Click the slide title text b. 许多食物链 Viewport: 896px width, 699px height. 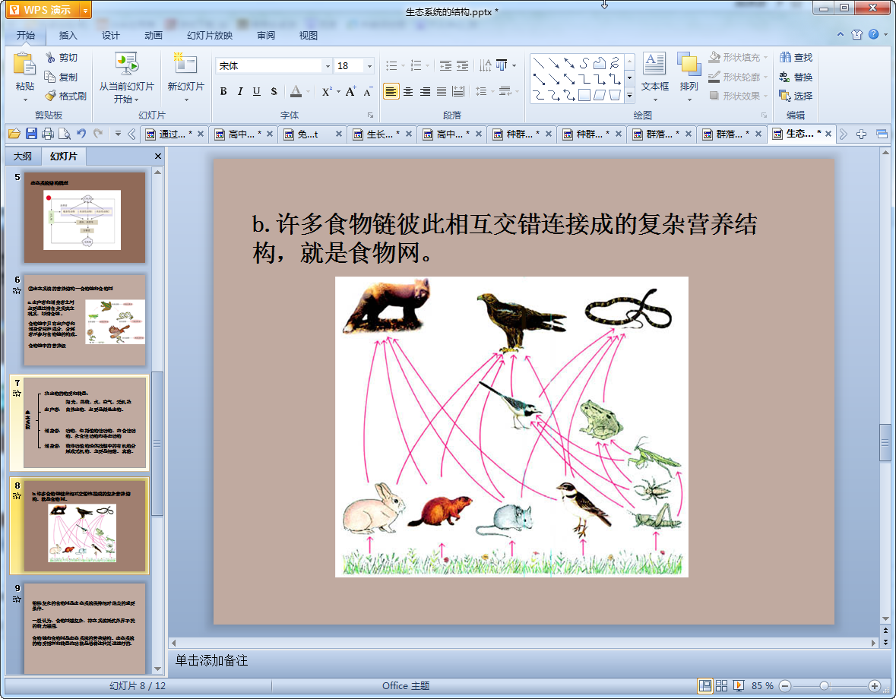[x=504, y=238]
